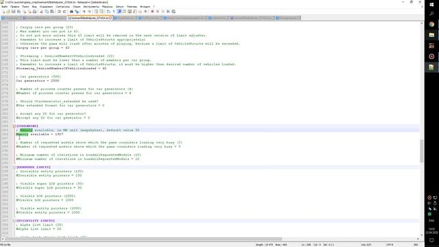Screen dimensions: 439x247
Task: Open the Синтаксисы menu
Action: (x=62, y=6)
